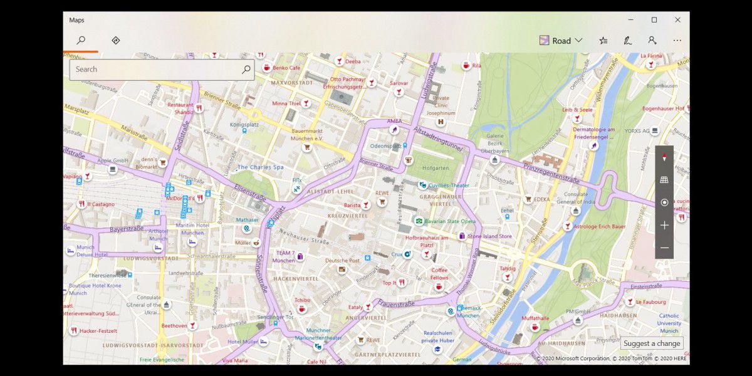Open the See more ellipsis menu
Image resolution: width=752 pixels, height=376 pixels.
click(x=677, y=41)
